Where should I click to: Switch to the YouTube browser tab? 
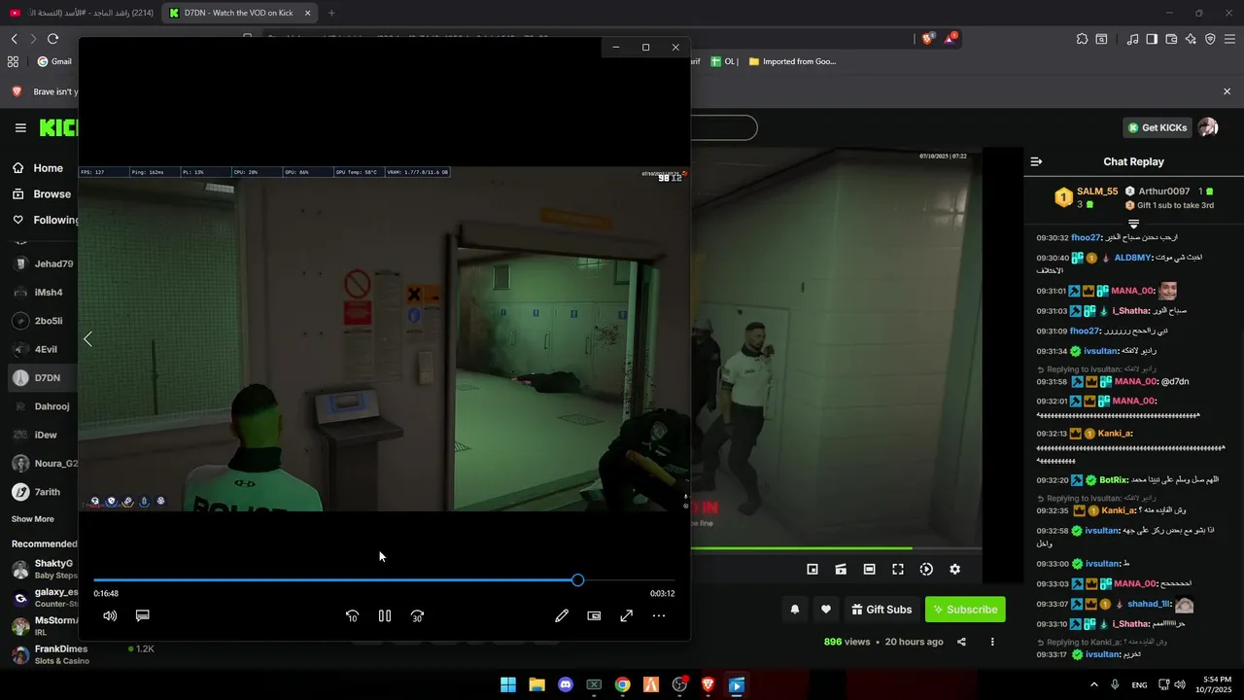[x=81, y=13]
